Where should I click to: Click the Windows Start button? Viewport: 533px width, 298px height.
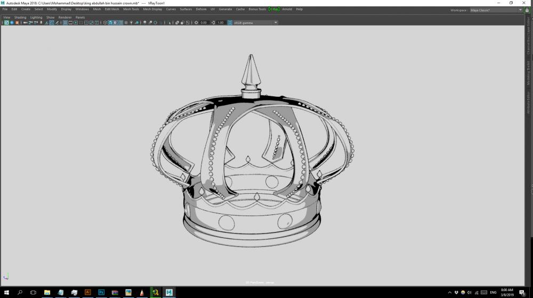tap(6, 292)
